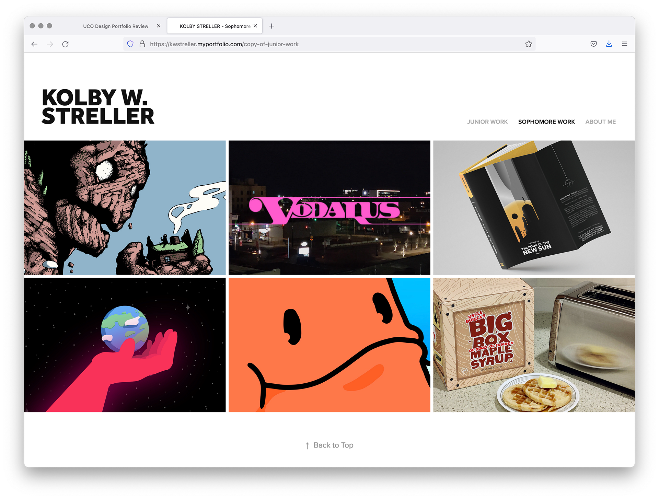Reload the page with the refresh icon
Viewport: 659px width, 499px height.
[x=66, y=44]
